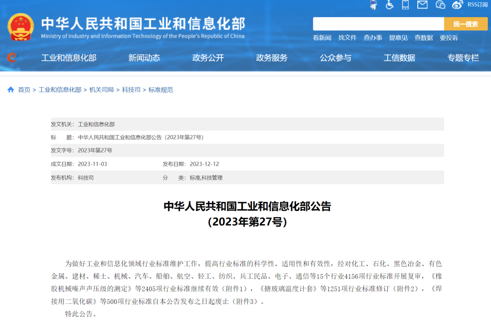Click the search input field
This screenshot has height=333, width=491.
pos(378,24)
